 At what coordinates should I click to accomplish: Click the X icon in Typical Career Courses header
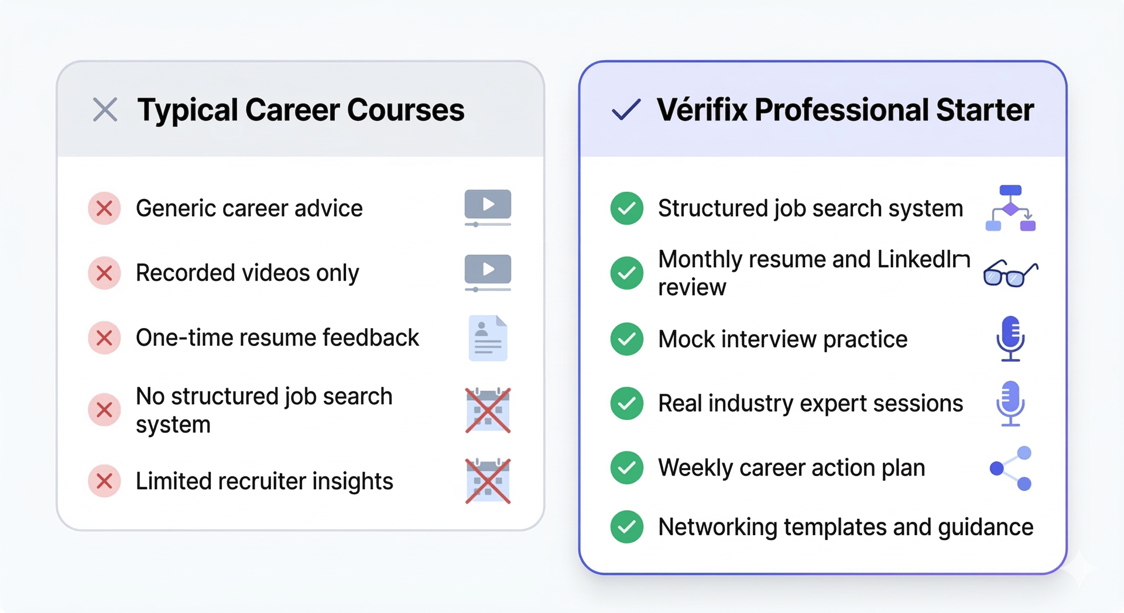click(105, 109)
